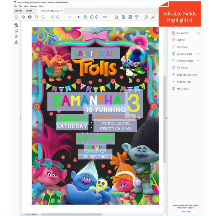Image resolution: width=216 pixels, height=216 pixels.
Task: Open the Help menu
Action: point(41,6)
